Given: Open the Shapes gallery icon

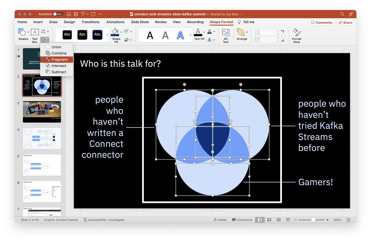Looking at the screenshot, I should pyautogui.click(x=22, y=32).
